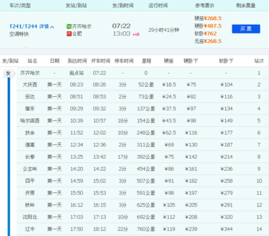
Task: Click the 无座¥268.5 price
Action: coord(208,41)
